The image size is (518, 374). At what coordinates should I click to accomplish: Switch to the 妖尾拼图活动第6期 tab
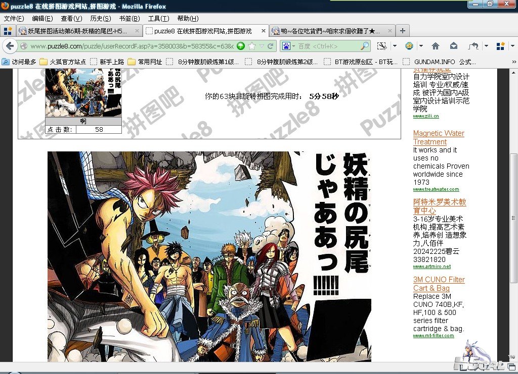(79, 31)
